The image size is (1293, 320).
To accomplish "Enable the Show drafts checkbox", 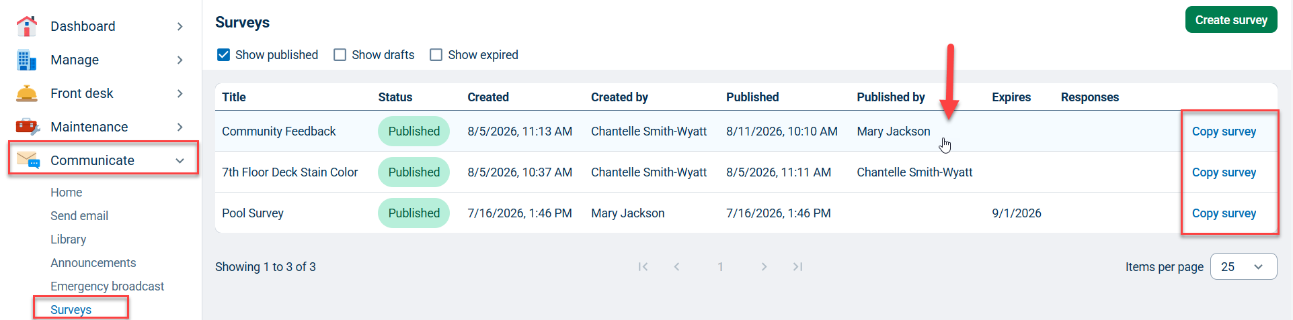I will 340,54.
